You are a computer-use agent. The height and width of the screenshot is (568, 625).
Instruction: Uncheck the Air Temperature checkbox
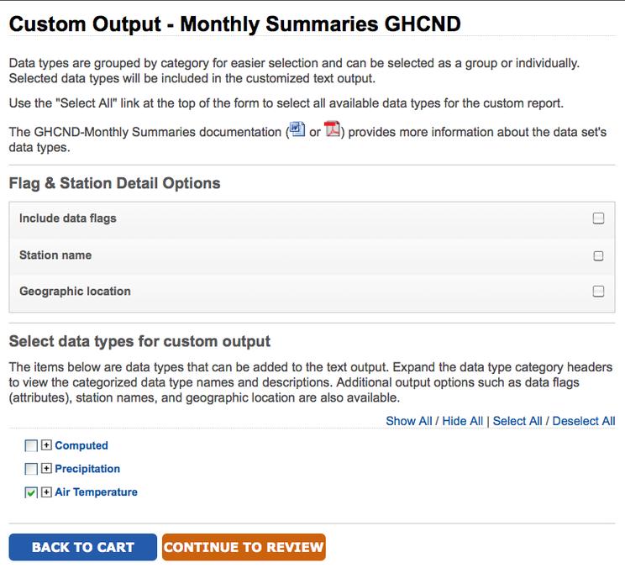[31, 492]
